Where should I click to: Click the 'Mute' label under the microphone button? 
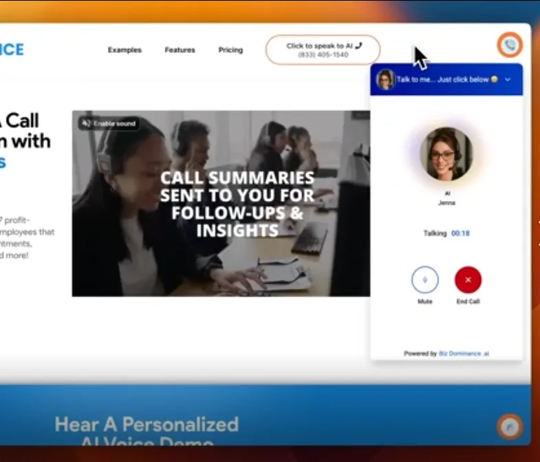point(425,302)
